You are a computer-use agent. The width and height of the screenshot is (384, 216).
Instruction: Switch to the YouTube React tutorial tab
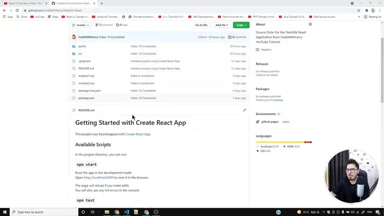(x=25, y=4)
